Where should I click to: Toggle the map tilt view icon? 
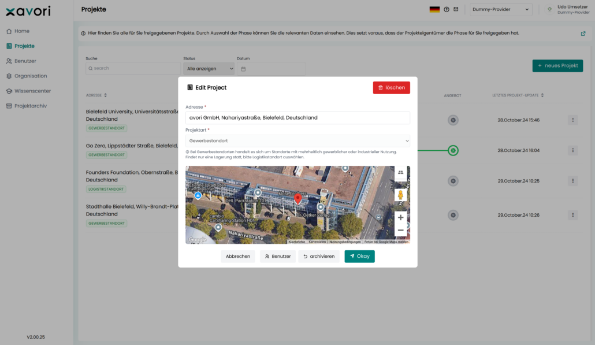click(x=400, y=172)
